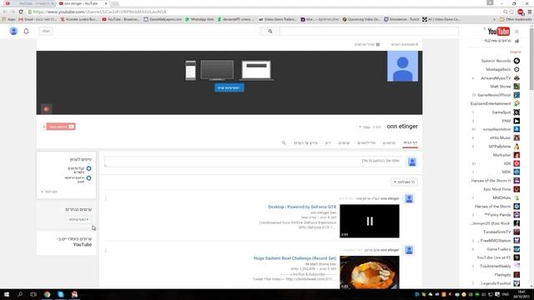Viewport: 534px width, 300px height.
Task: Select the Playlists channel tab
Action: (x=366, y=142)
